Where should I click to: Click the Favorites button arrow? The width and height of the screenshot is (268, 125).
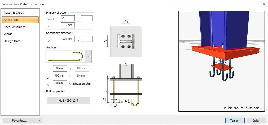pos(39,121)
